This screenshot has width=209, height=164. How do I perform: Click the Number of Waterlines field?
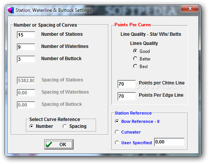[x=26, y=47]
